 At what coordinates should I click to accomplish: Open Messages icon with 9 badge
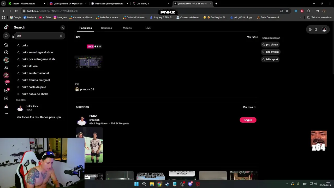(7, 91)
